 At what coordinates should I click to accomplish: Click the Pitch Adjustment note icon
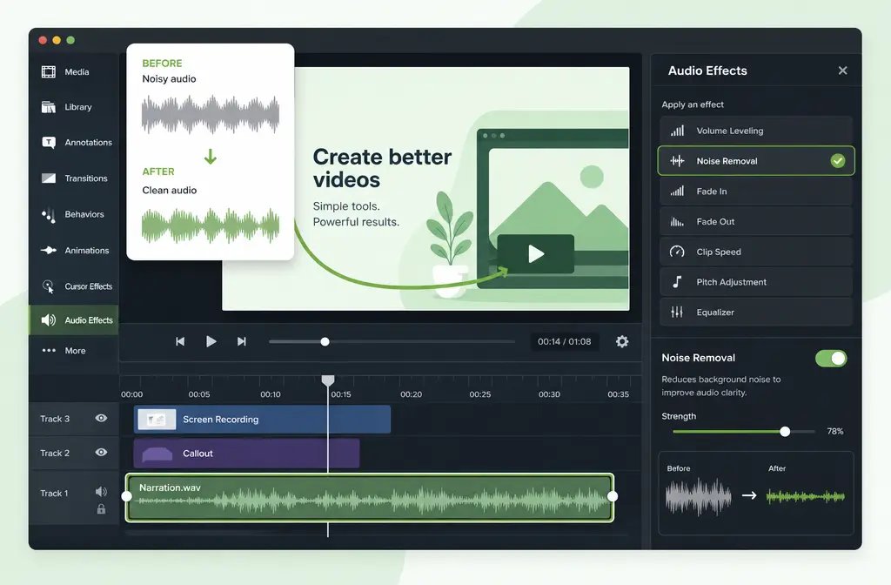(x=677, y=281)
